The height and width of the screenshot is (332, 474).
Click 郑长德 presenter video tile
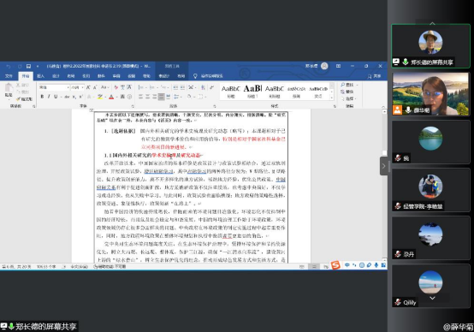tap(430, 46)
